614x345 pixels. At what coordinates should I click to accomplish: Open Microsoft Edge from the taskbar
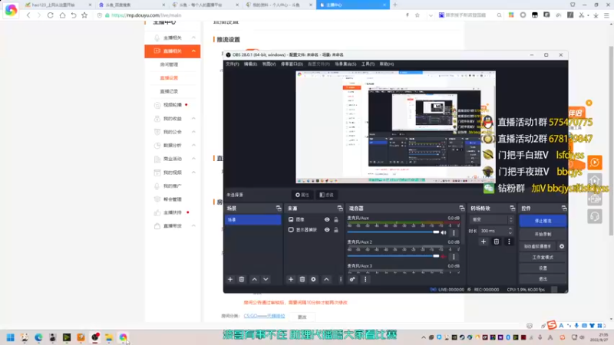pos(38,337)
